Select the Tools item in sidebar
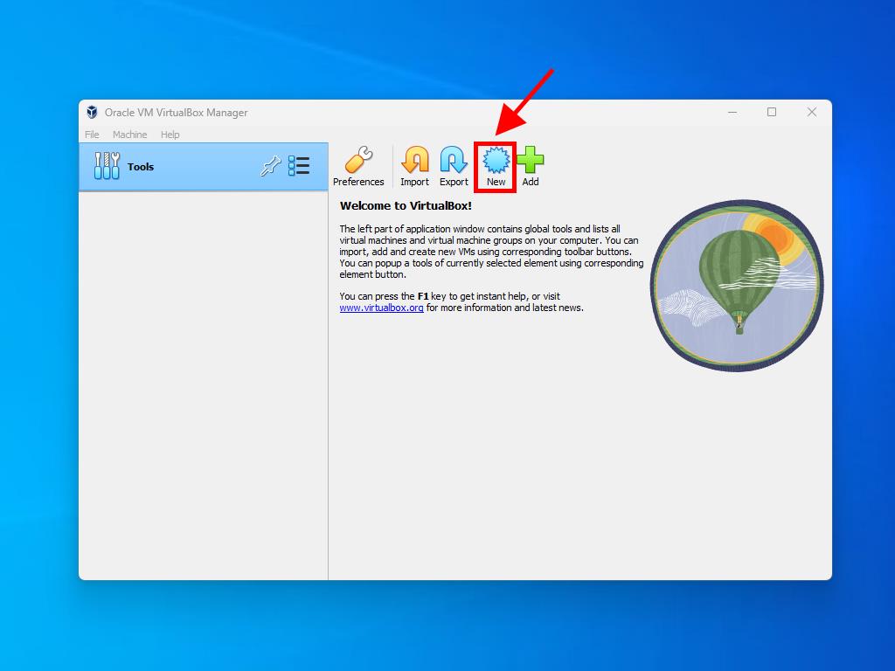Screen dimensions: 895x671 click(x=203, y=166)
